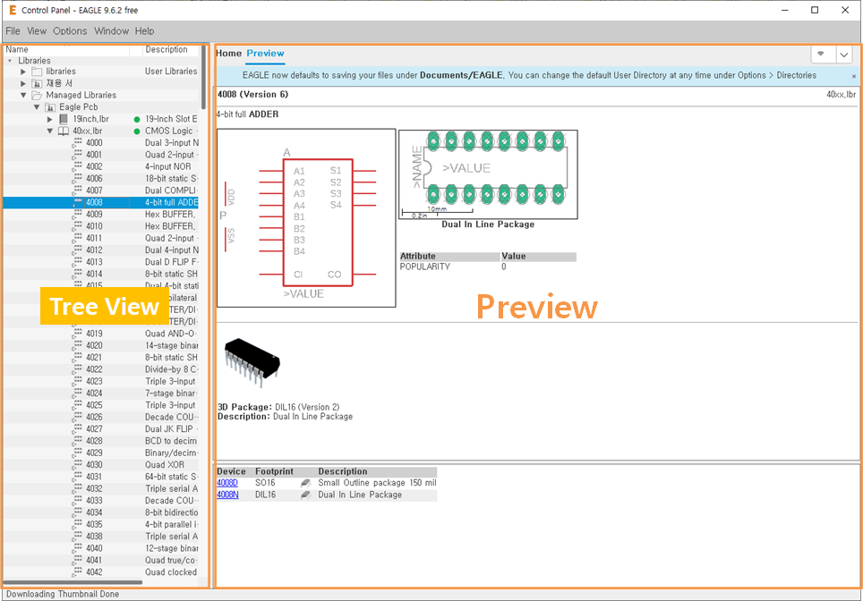The height and width of the screenshot is (601, 863).
Task: Expand the 'libraries' user folder node
Action: (x=23, y=72)
